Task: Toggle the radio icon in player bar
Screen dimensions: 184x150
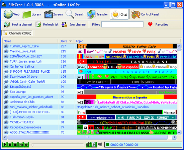Action: [x=100, y=145]
